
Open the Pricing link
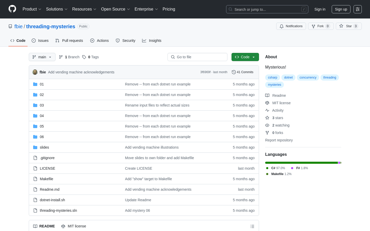[169, 9]
